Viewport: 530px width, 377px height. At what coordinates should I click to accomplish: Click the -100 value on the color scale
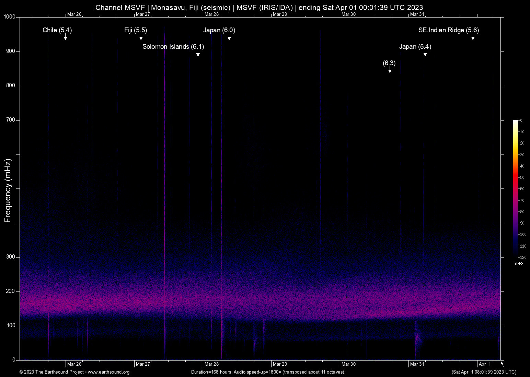point(522,235)
